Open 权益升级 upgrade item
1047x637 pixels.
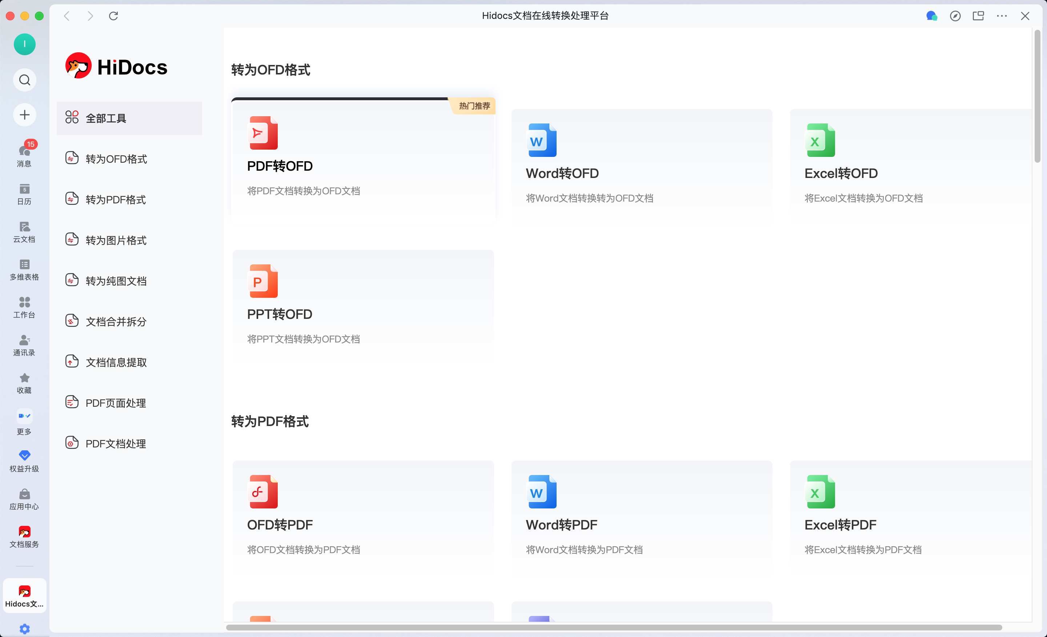25,461
